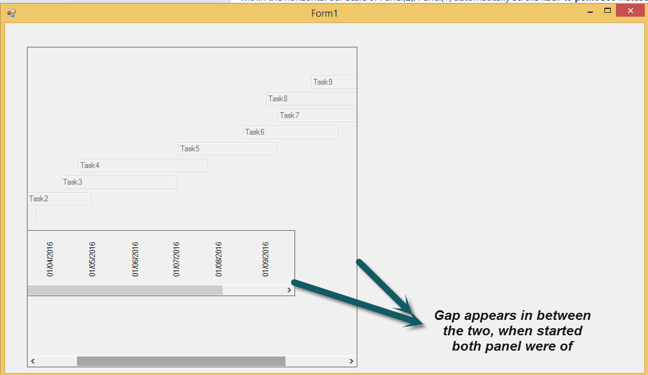Click the 01/09/2016 date label

click(266, 260)
